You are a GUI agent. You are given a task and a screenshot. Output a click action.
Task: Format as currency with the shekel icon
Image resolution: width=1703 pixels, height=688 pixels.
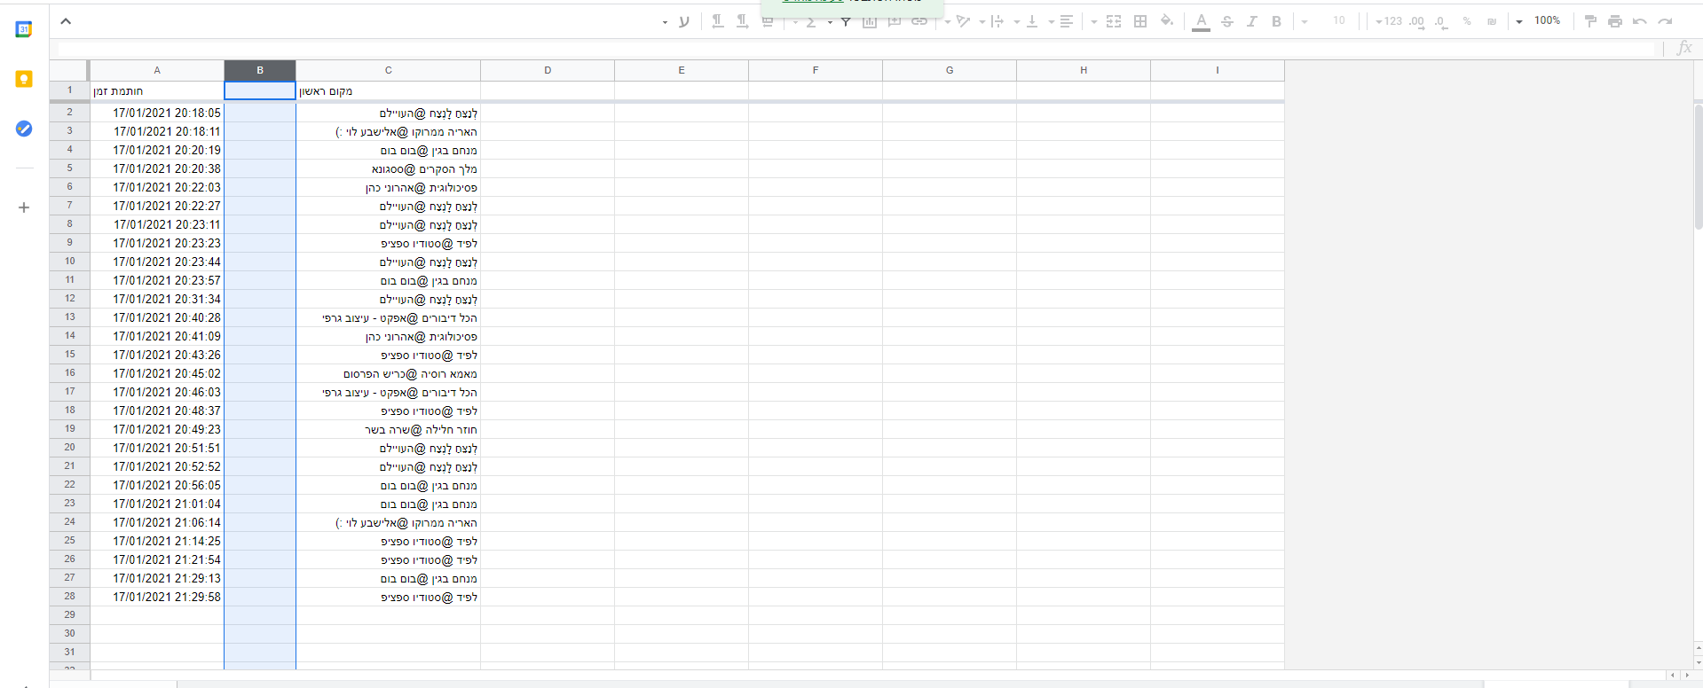1492,21
